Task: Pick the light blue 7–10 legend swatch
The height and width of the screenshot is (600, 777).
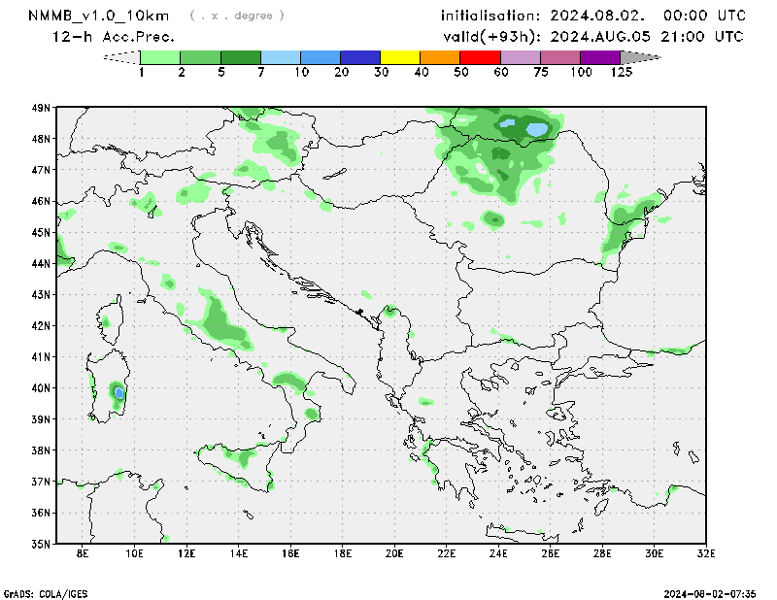Action: [281, 57]
